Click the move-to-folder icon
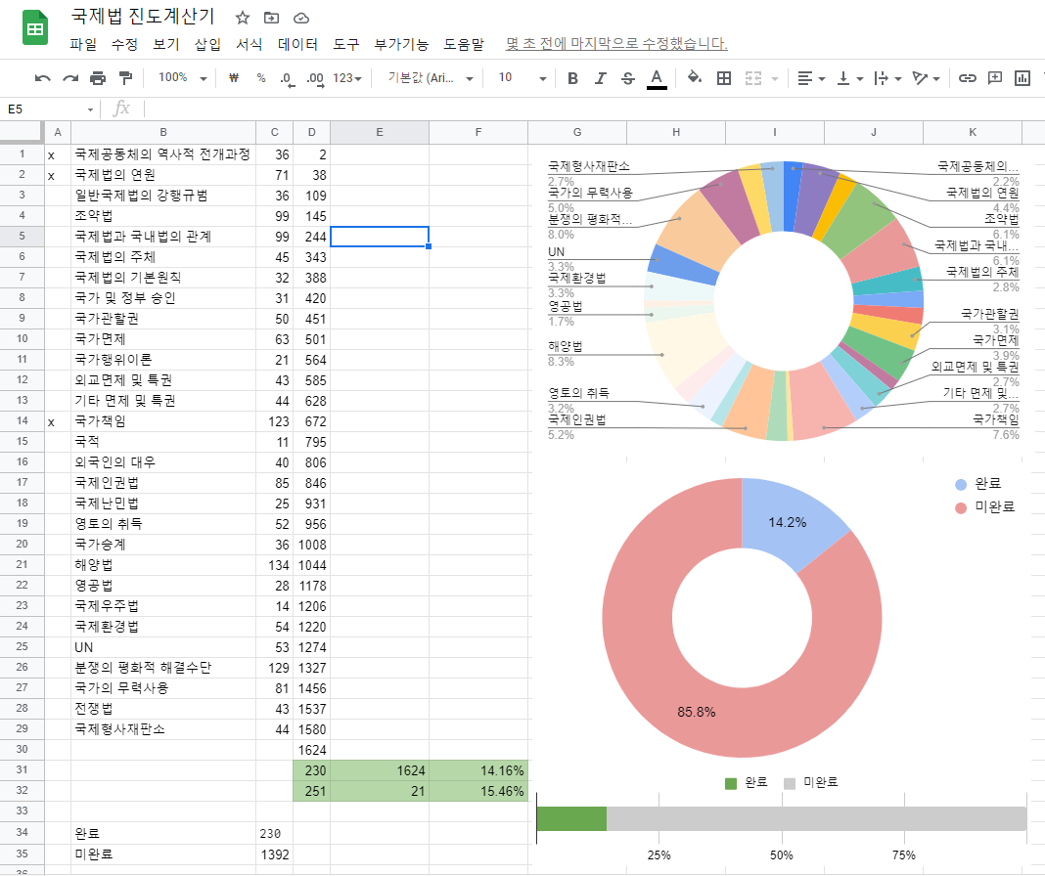Screen dimensions: 1045x876 pyautogui.click(x=271, y=18)
